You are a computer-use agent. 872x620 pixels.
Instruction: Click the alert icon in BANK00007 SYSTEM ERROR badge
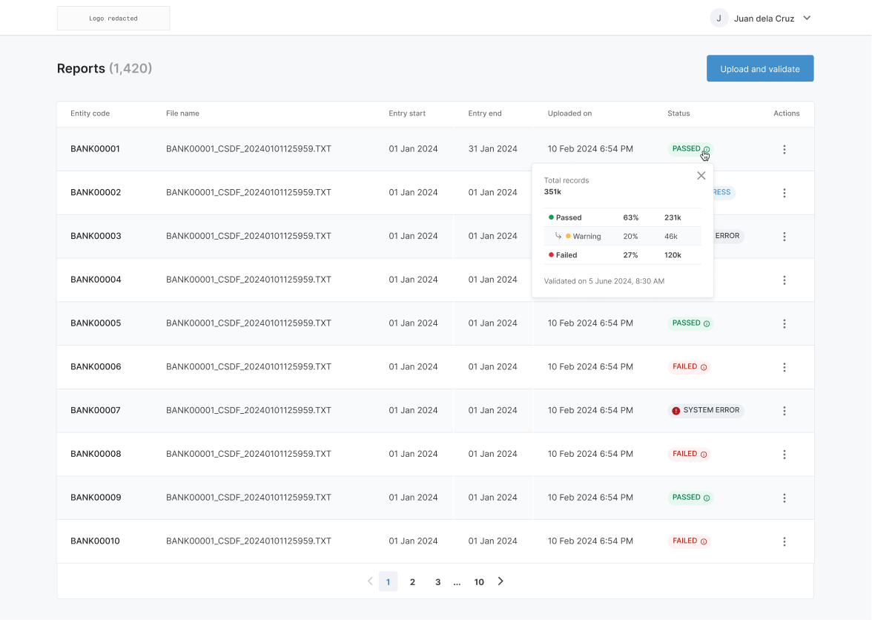[675, 410]
